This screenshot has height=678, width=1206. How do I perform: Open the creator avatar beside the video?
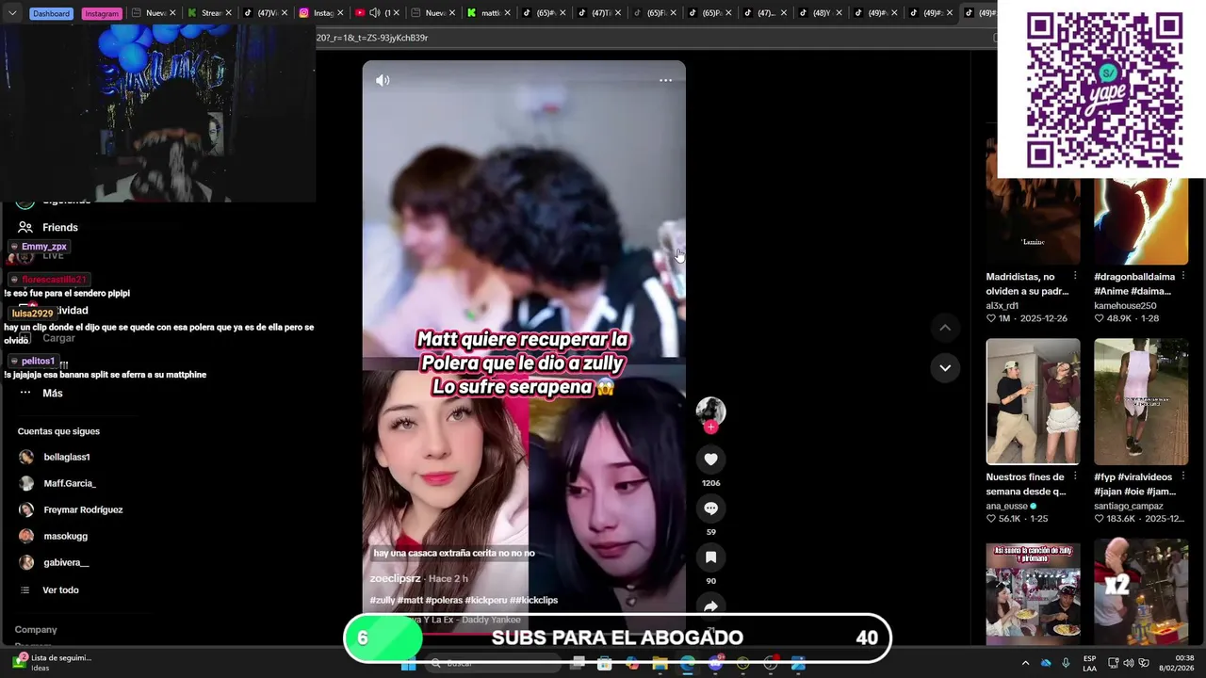pyautogui.click(x=710, y=411)
